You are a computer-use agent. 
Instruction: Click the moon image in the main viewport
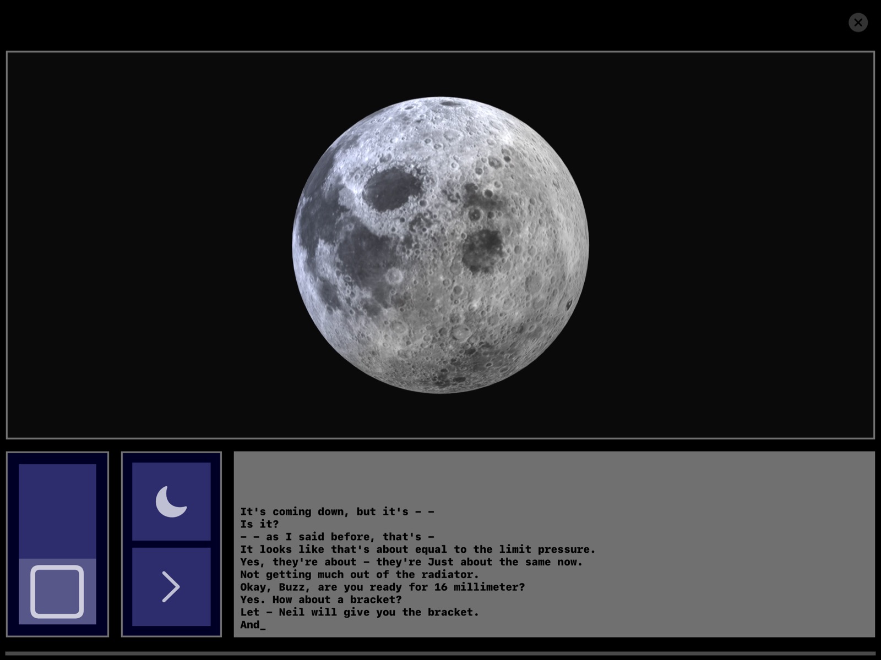(440, 245)
